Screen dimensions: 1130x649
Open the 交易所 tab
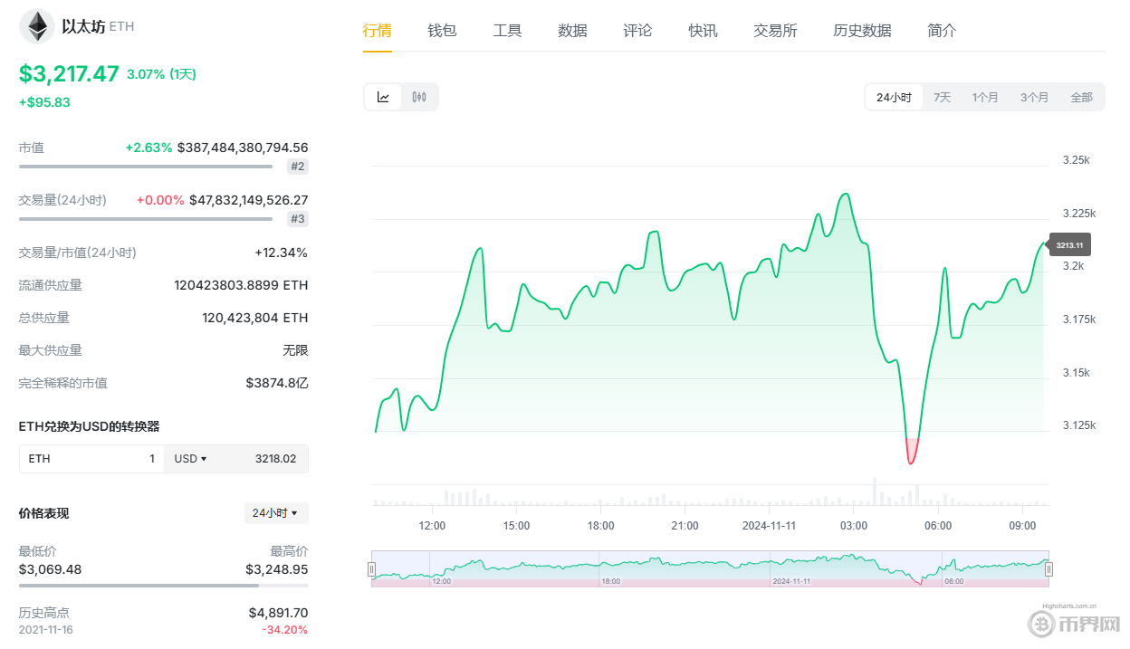click(775, 31)
